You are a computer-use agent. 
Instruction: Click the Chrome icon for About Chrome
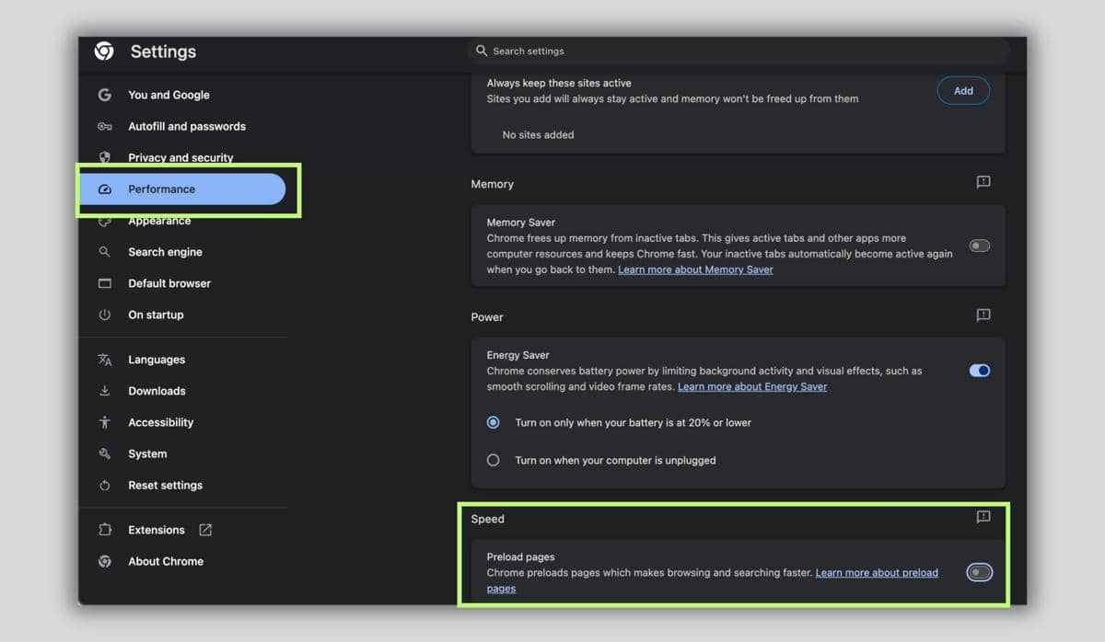click(x=105, y=561)
